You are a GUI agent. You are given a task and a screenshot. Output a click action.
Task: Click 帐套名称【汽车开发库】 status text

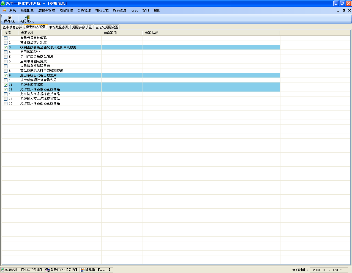(24, 270)
